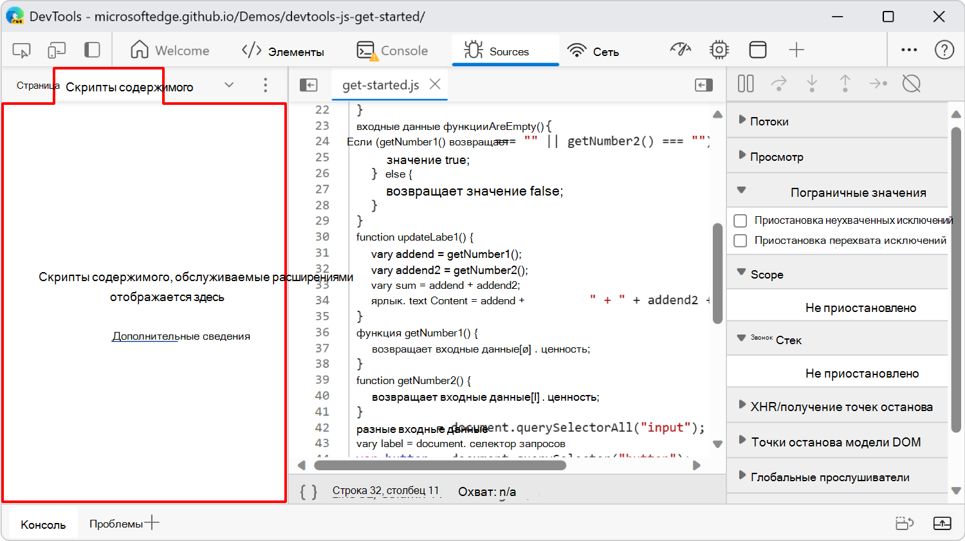Set breakpoint on line number 39
Image resolution: width=965 pixels, height=541 pixels.
322,380
